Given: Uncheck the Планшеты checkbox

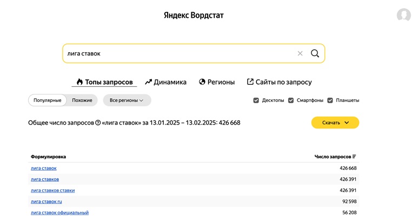Looking at the screenshot, I should [x=330, y=100].
